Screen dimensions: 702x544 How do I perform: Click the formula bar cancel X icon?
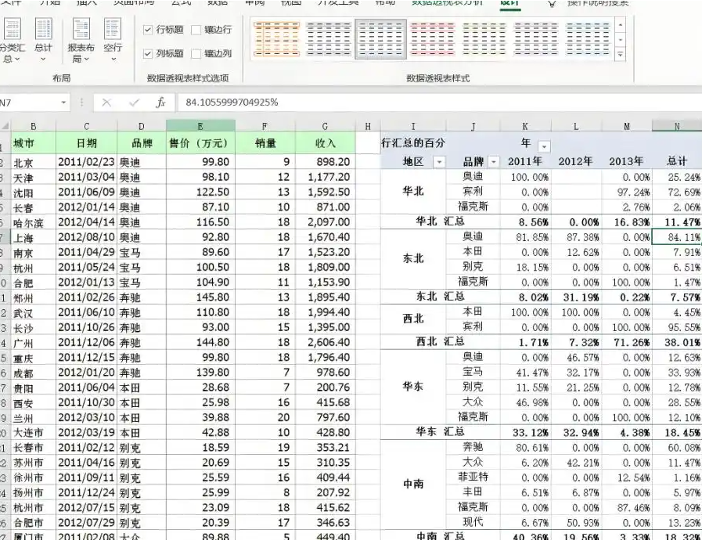click(x=107, y=103)
